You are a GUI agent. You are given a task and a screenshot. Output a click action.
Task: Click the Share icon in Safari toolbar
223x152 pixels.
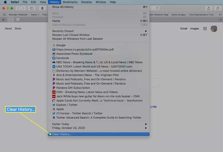click(x=209, y=8)
